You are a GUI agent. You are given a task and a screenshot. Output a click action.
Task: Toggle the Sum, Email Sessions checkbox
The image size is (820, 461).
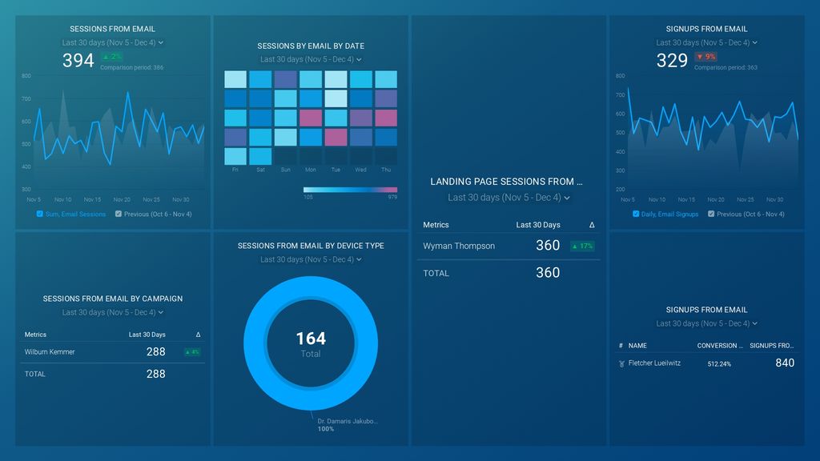[40, 214]
